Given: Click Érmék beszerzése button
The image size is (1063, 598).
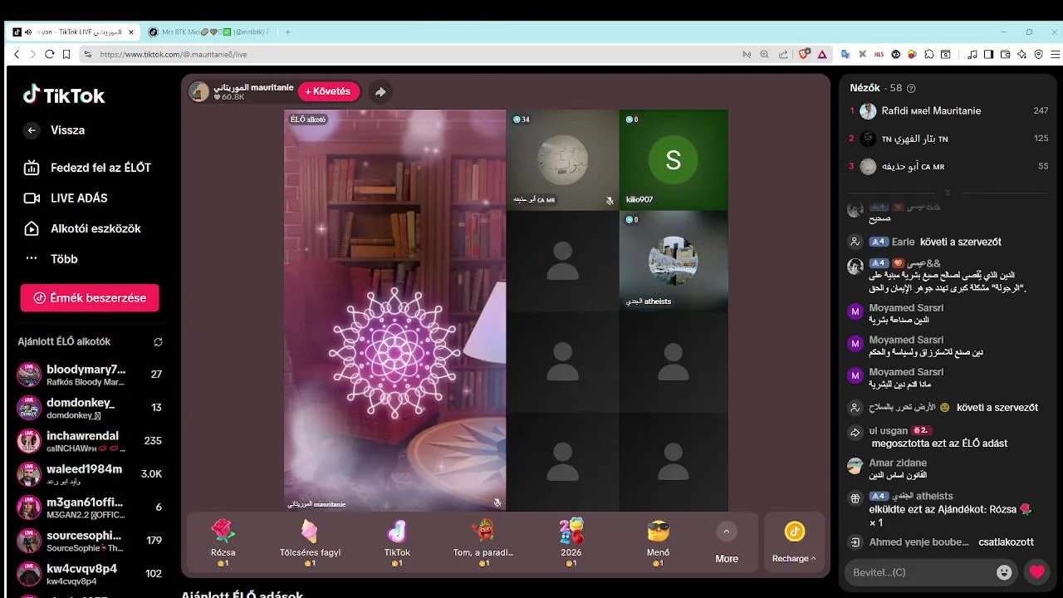Looking at the screenshot, I should [x=90, y=297].
